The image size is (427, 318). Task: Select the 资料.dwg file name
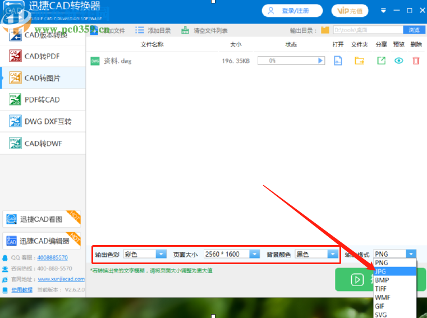tap(118, 61)
